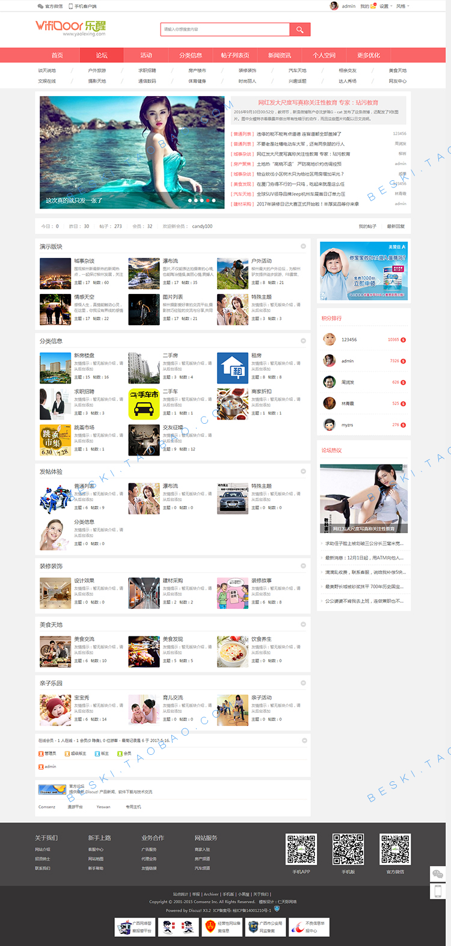Open the 活动 nav tab
Viewport: 451px width, 946px height.
tap(146, 55)
